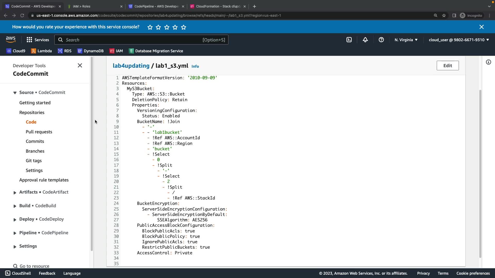Expand the Pipeline CodePipeline section
The height and width of the screenshot is (278, 495).
pos(15,233)
